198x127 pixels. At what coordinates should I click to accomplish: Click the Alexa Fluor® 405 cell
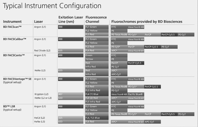click(x=119, y=94)
